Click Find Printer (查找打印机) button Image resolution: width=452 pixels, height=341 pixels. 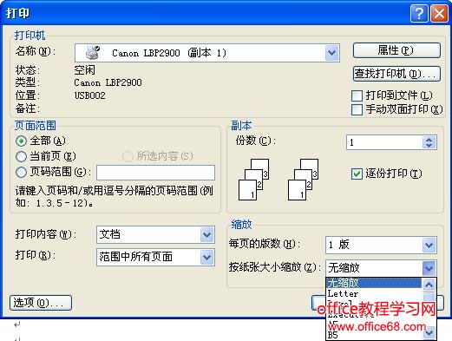396,74
